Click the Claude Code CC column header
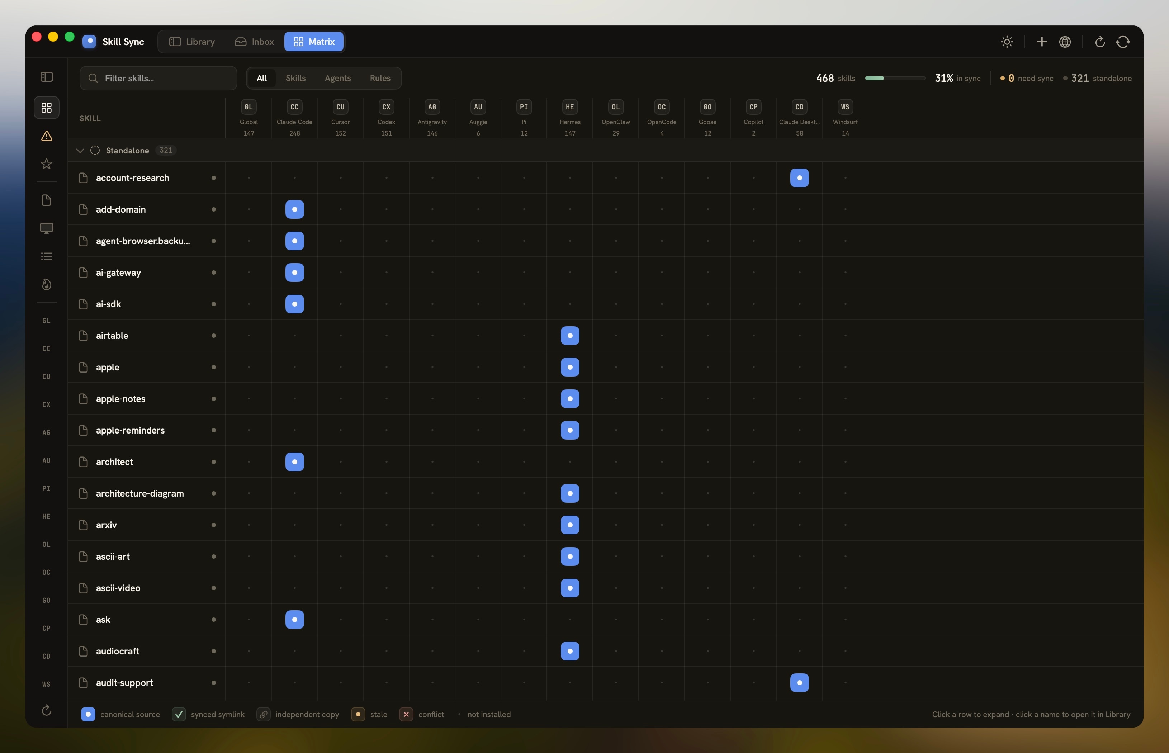Image resolution: width=1169 pixels, height=753 pixels. pos(294,118)
